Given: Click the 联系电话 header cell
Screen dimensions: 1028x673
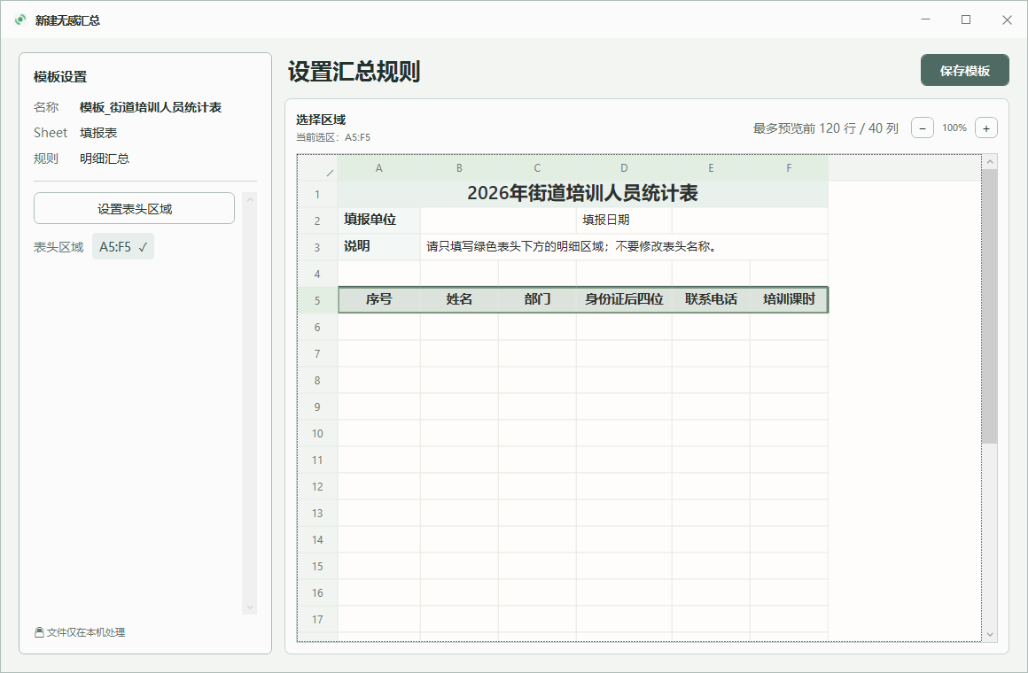Looking at the screenshot, I should (711, 299).
